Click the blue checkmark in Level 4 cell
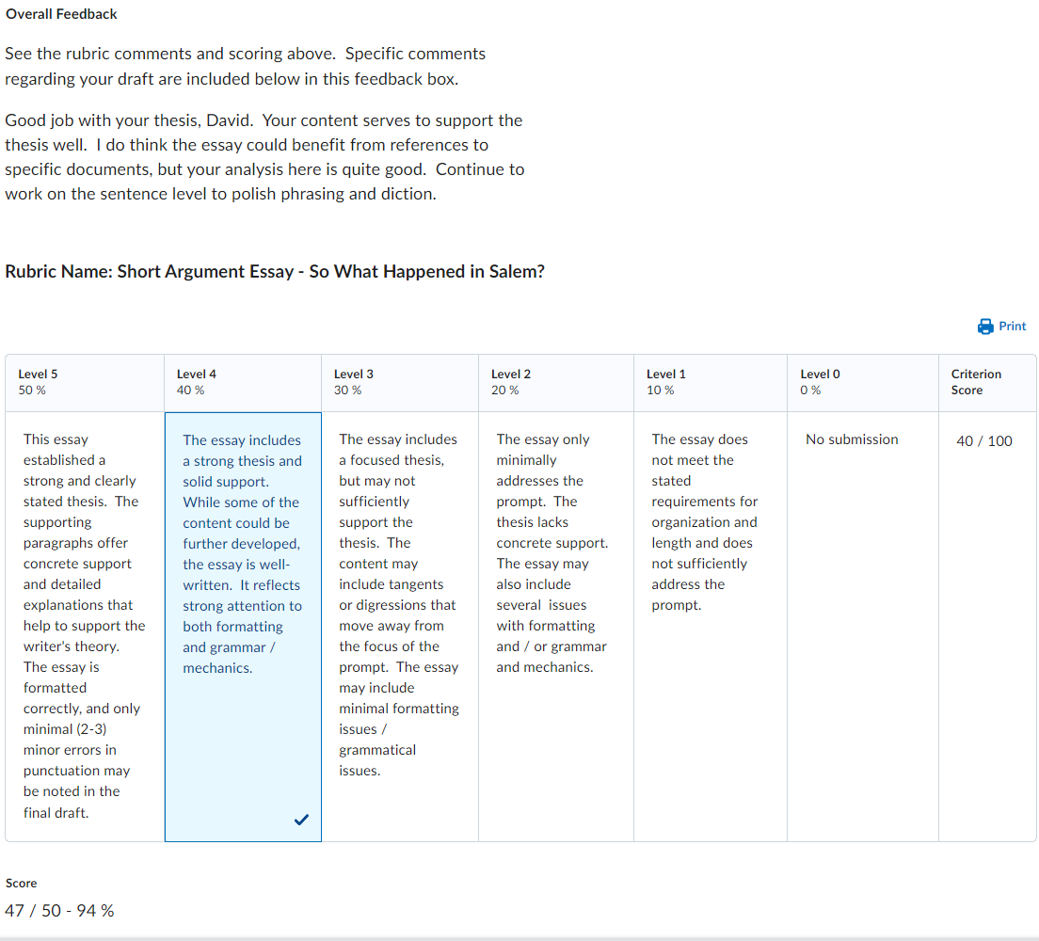Viewport: 1039px width, 941px height. pyautogui.click(x=301, y=820)
